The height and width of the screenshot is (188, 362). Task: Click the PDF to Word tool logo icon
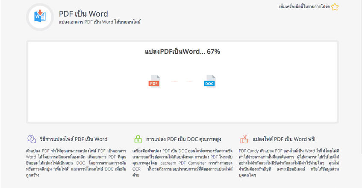(x=40, y=17)
